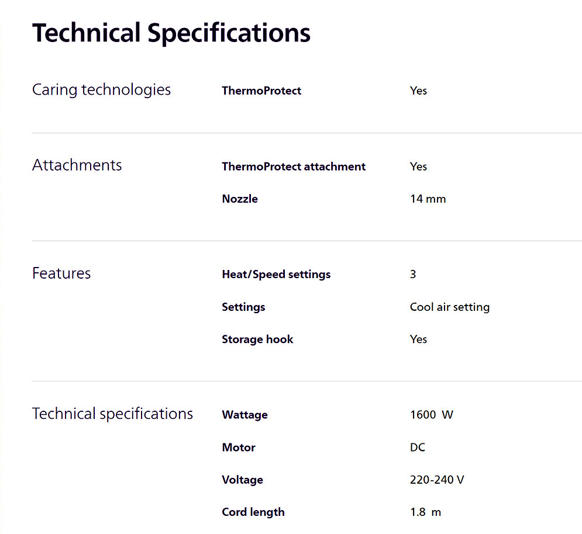Select the Heat/Speed settings label
582x534 pixels.
tap(276, 274)
